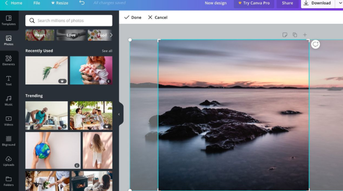
Task: Expand the Download options arrow
Action: 338,3
